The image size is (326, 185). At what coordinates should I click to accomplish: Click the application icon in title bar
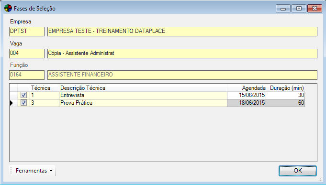click(8, 8)
